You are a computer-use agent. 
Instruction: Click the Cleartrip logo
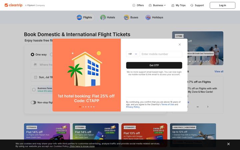point(13,5)
